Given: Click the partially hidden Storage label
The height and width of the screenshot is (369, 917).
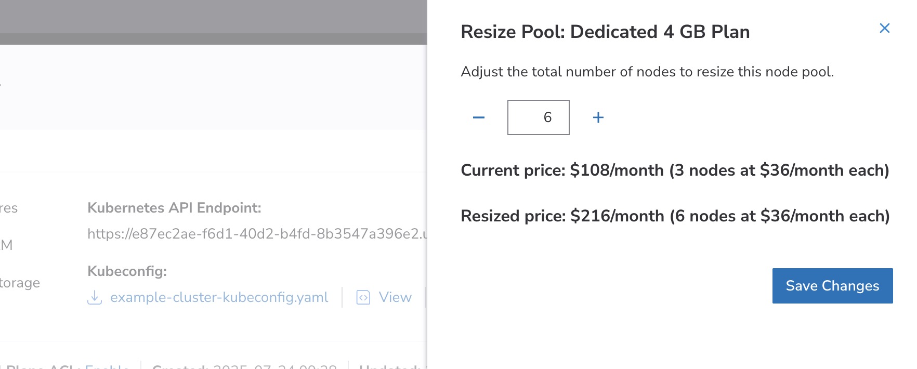Looking at the screenshot, I should (20, 283).
